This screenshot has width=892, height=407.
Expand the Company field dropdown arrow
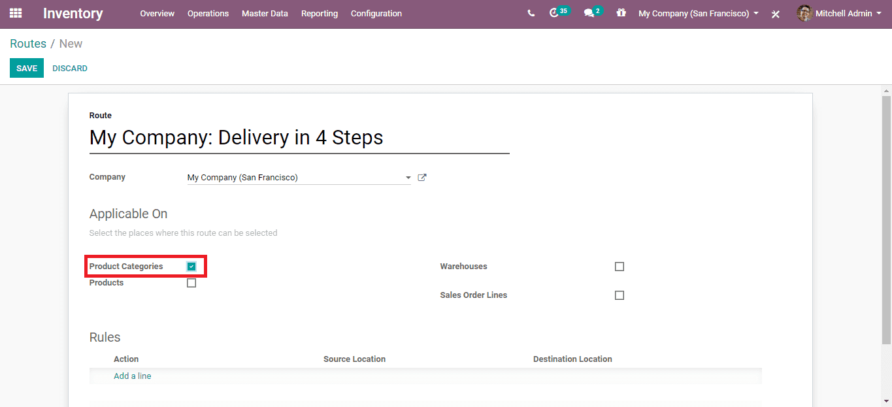[408, 178]
